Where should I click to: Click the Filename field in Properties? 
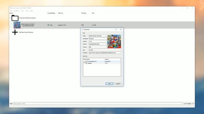point(105,53)
